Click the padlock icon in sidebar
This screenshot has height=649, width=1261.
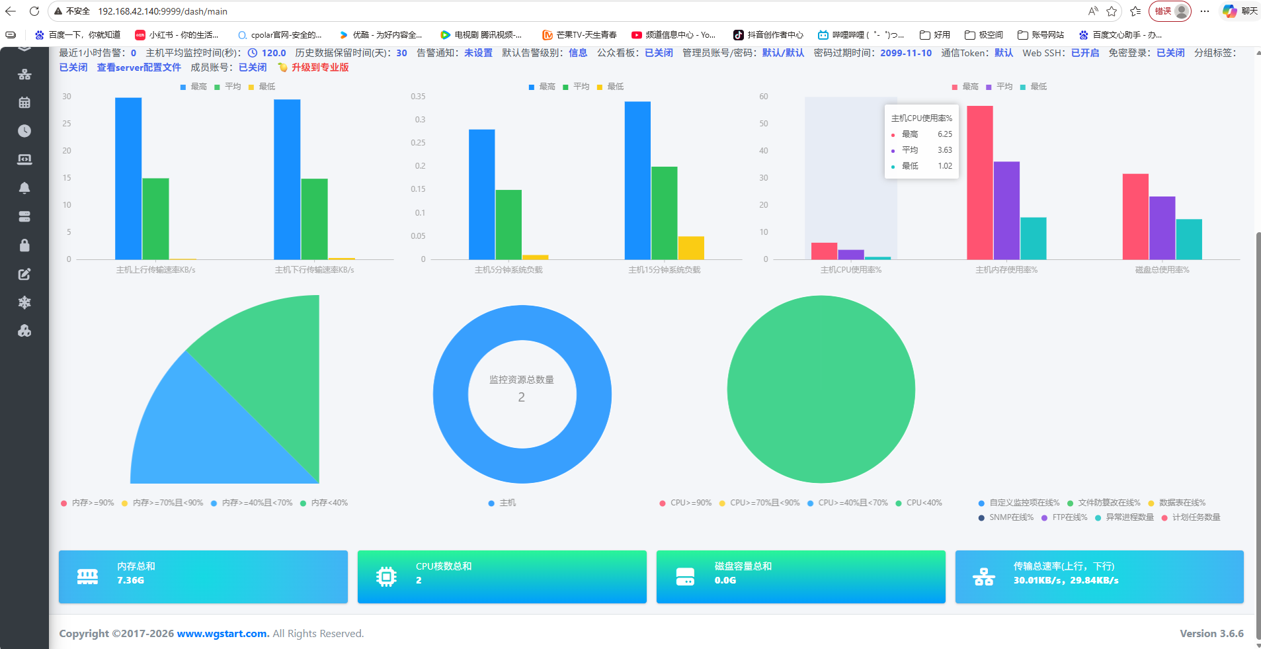pos(24,245)
